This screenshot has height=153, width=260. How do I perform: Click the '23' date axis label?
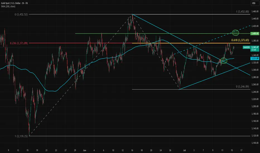56,150
